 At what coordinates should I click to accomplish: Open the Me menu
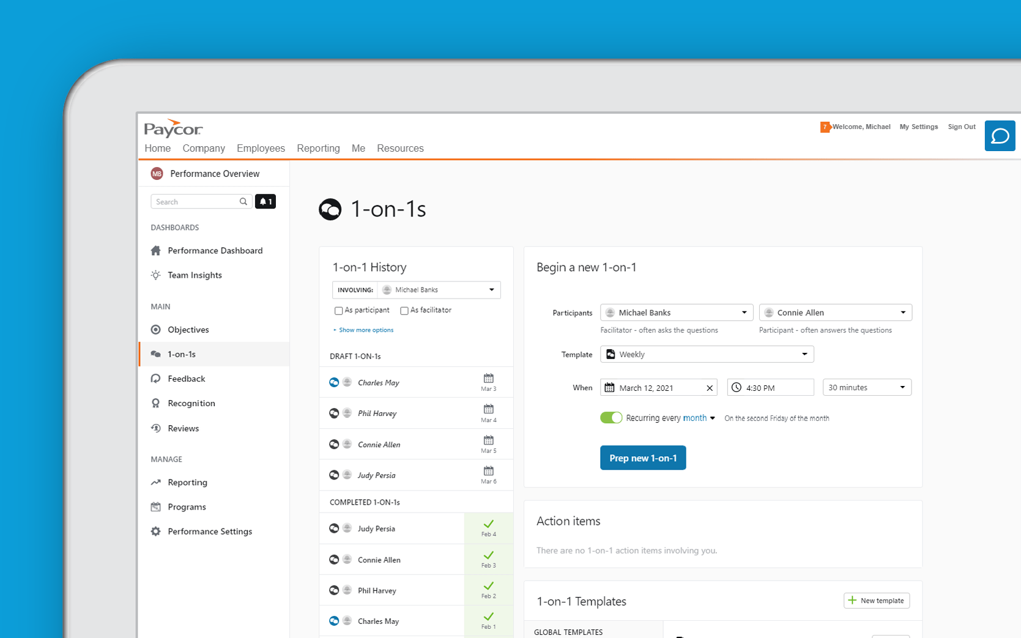[x=358, y=148]
